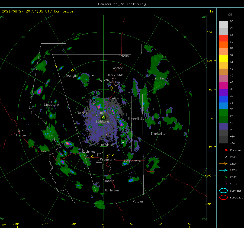Click the -30 value on dBZ scale
The image size is (244, 228).
(x=232, y=143)
